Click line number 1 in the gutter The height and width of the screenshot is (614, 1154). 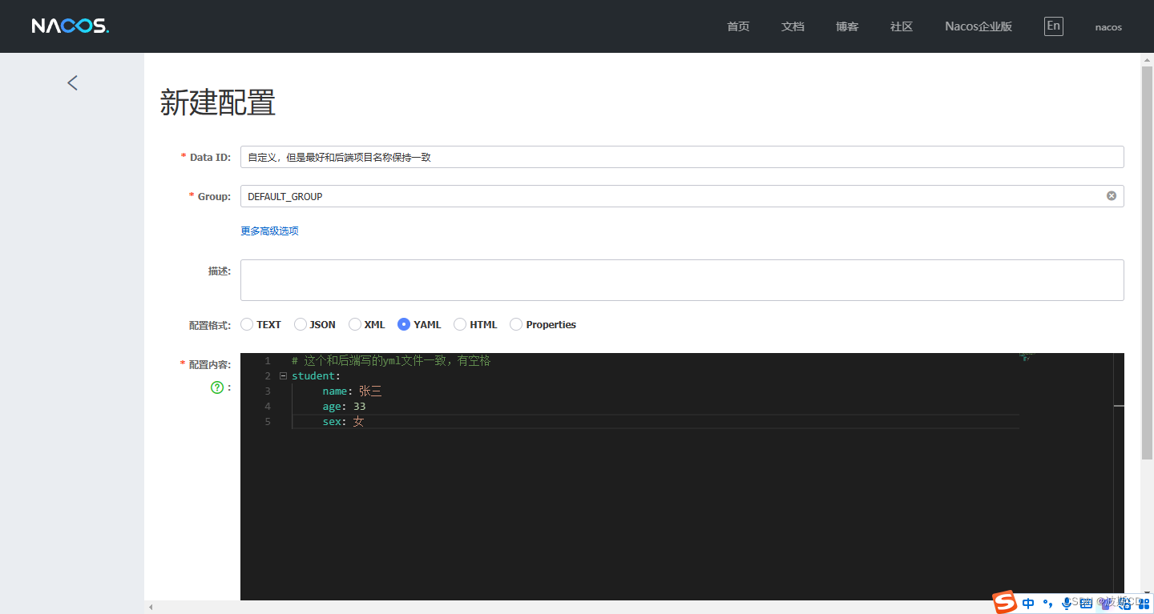click(x=268, y=361)
